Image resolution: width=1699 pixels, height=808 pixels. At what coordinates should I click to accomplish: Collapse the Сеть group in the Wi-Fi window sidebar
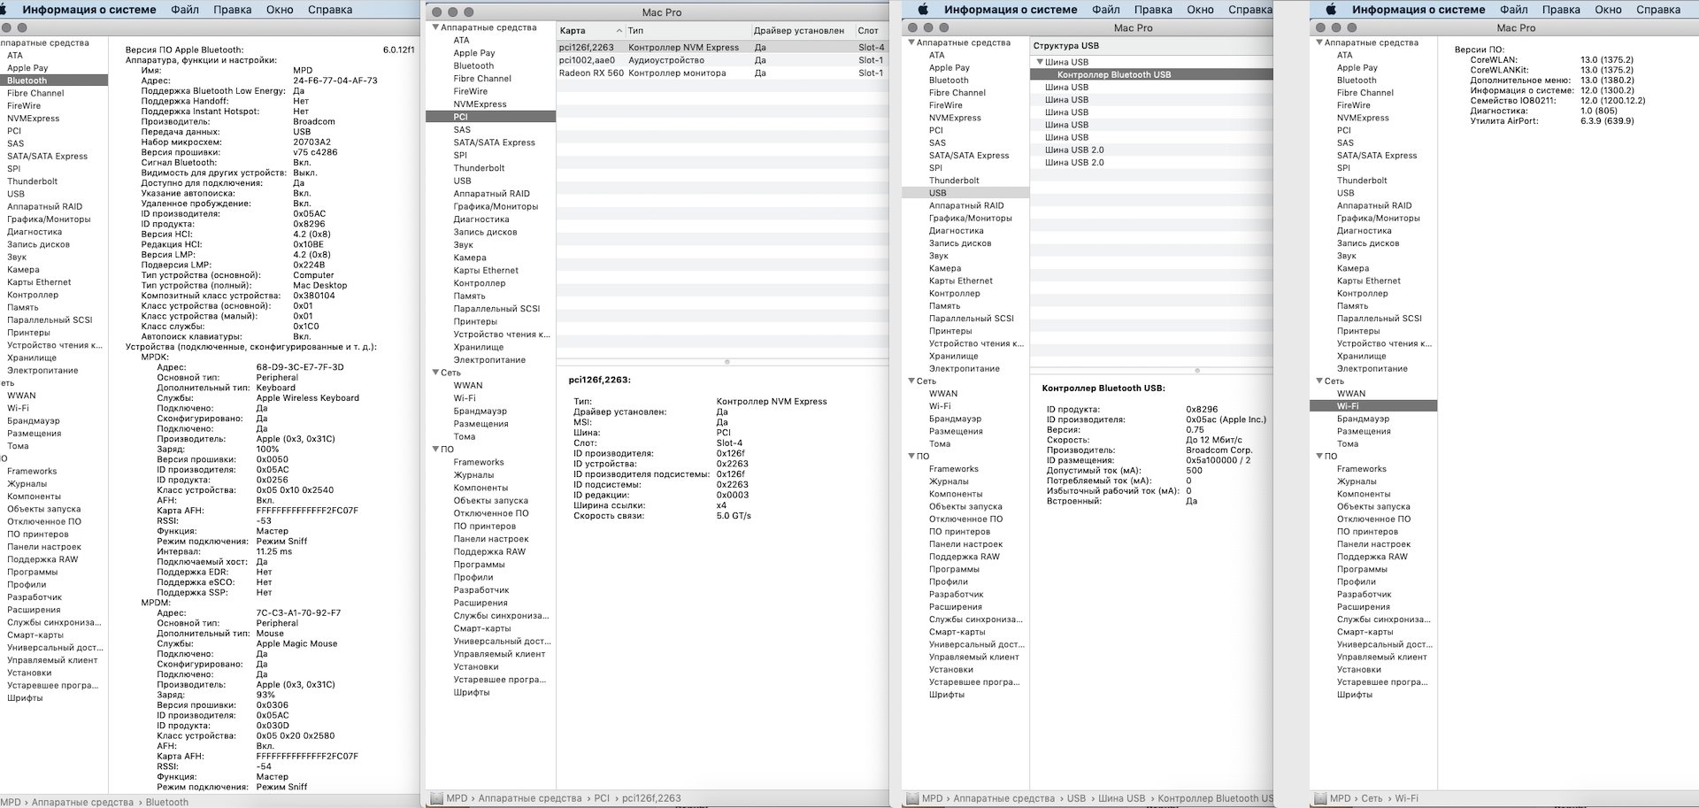pos(1319,381)
